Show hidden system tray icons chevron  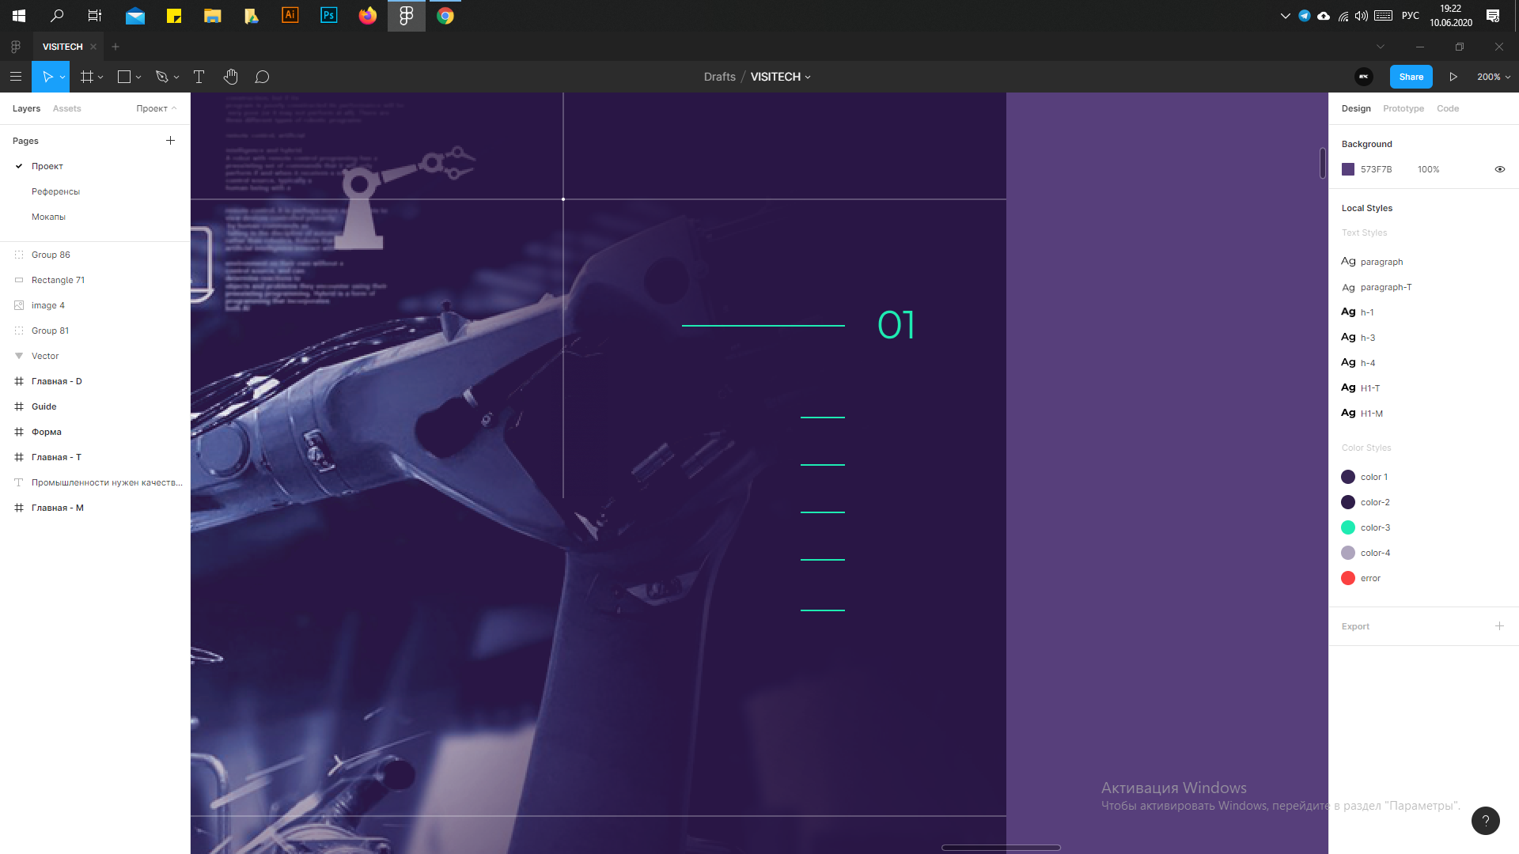pyautogui.click(x=1285, y=16)
